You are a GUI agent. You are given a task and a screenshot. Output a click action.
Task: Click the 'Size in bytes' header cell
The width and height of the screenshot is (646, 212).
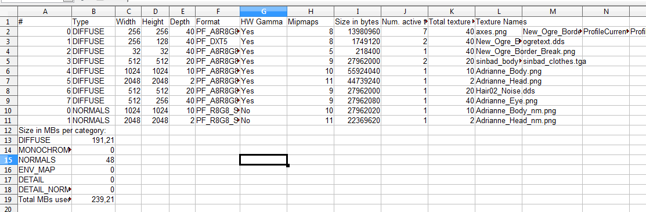tap(357, 21)
